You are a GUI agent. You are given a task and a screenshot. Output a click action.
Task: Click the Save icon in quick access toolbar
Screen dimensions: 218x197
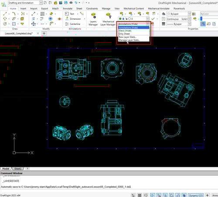click(x=66, y=3)
